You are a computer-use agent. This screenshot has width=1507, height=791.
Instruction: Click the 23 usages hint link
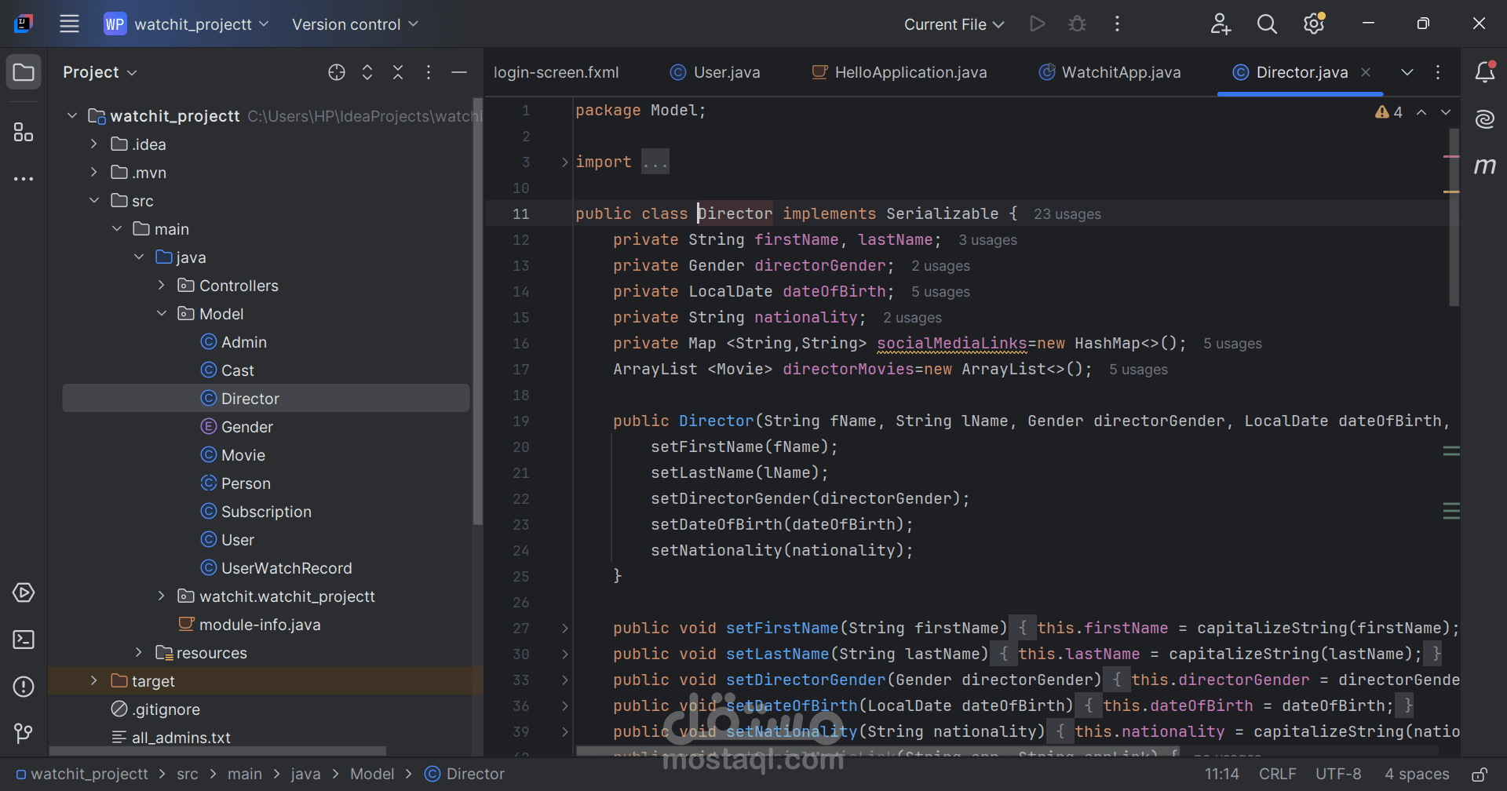(1067, 214)
